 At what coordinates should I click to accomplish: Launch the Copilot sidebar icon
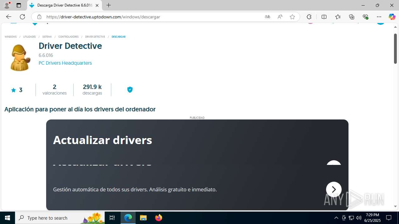click(392, 17)
